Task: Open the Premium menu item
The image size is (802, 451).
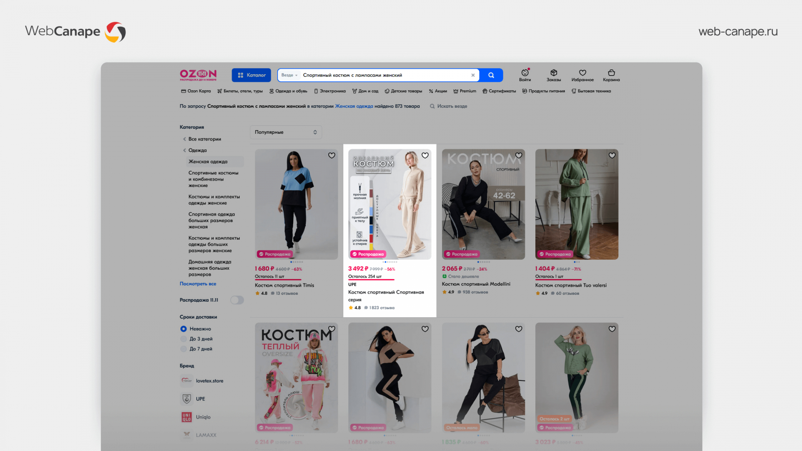Action: click(465, 91)
